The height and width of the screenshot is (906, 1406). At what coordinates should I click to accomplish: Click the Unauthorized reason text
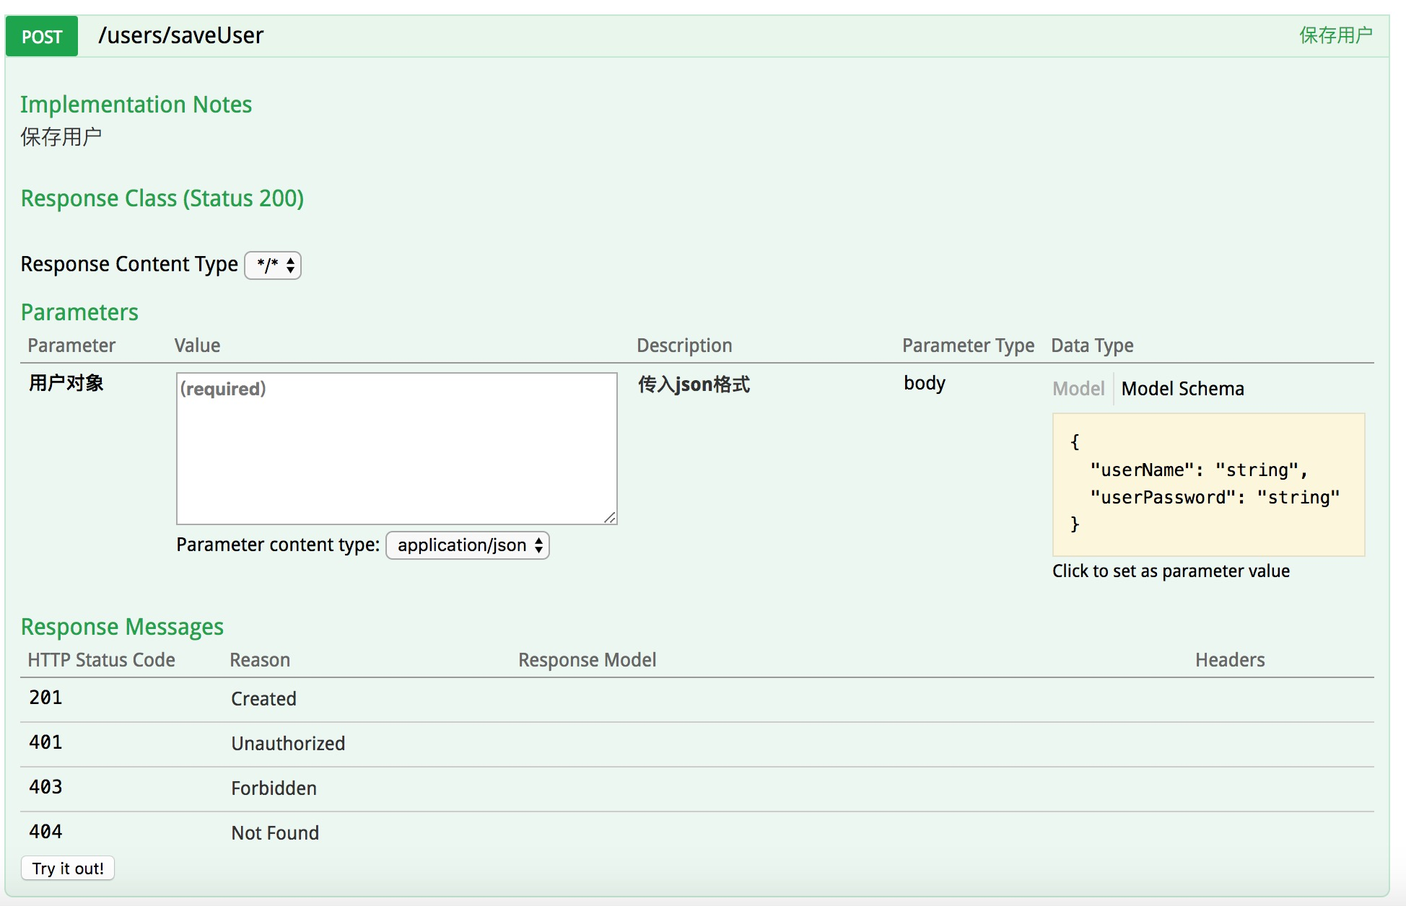click(288, 744)
